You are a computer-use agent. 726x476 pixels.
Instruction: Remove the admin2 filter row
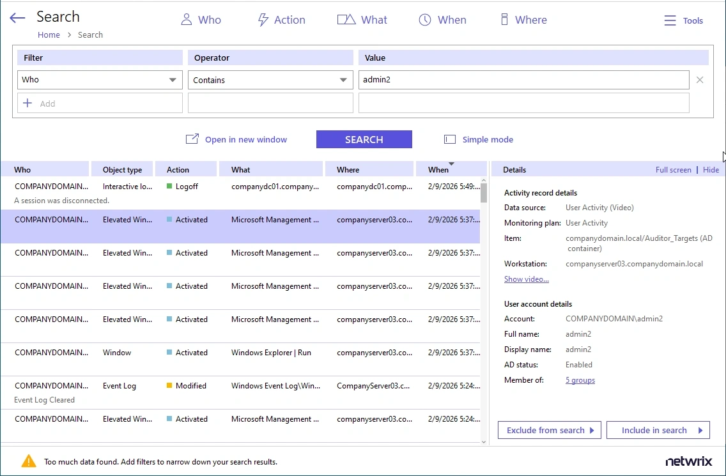700,80
